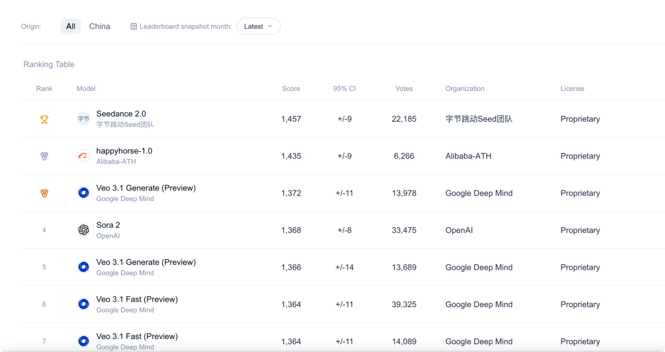Open the happyhorse-1.0 model name

coord(124,151)
